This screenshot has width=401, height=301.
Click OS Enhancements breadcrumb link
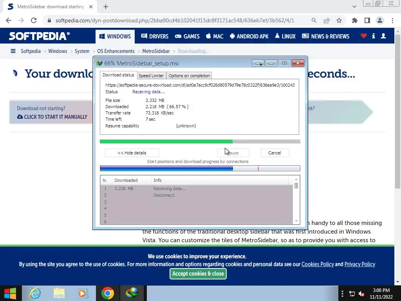click(116, 51)
